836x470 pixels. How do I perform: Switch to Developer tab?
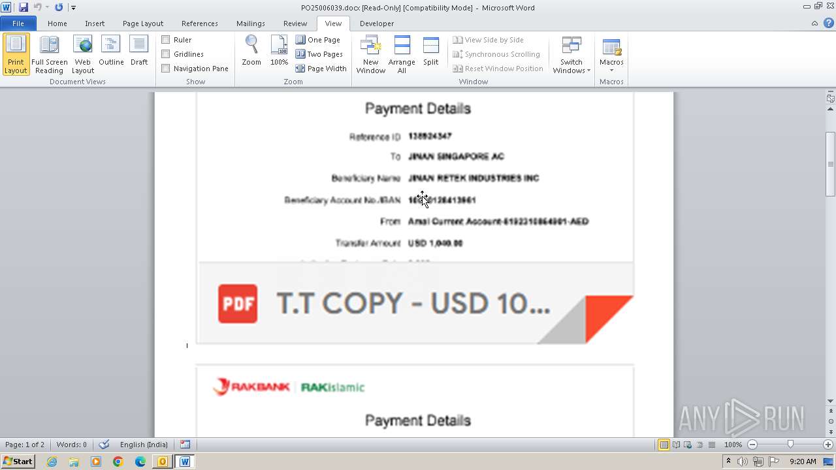[377, 23]
